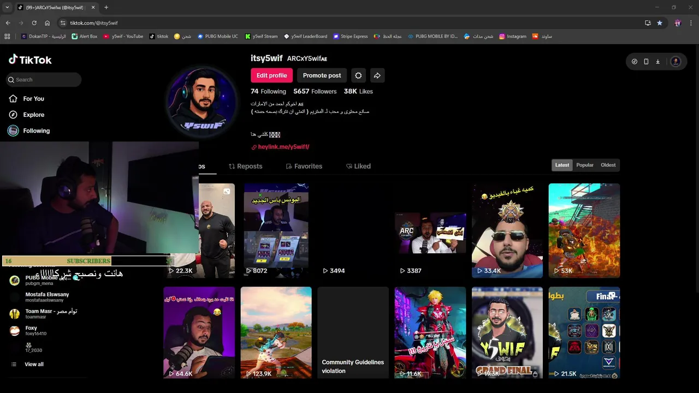
Task: Click the TikTok search field
Action: pyautogui.click(x=44, y=80)
